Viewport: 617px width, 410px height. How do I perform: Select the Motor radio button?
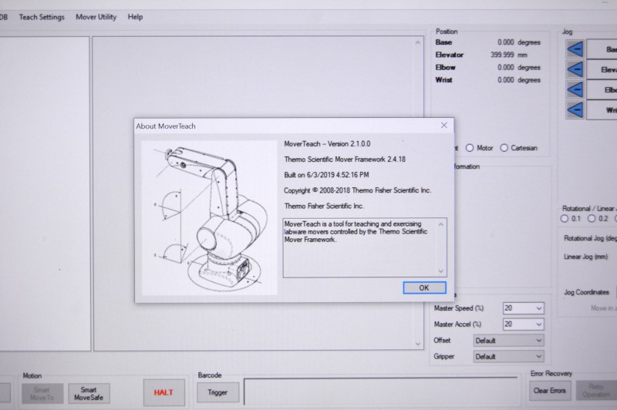coord(470,148)
